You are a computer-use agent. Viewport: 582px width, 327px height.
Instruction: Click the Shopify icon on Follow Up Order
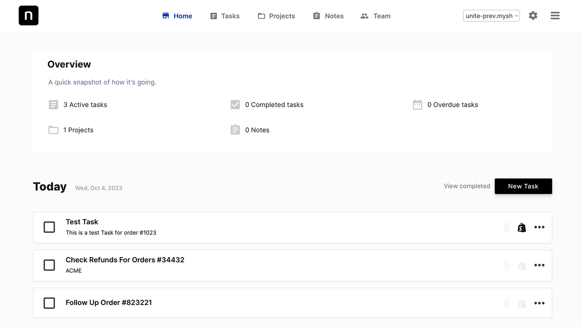click(x=522, y=303)
